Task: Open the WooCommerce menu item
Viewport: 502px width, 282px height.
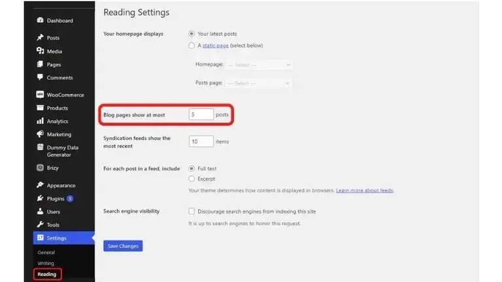Action: point(65,95)
